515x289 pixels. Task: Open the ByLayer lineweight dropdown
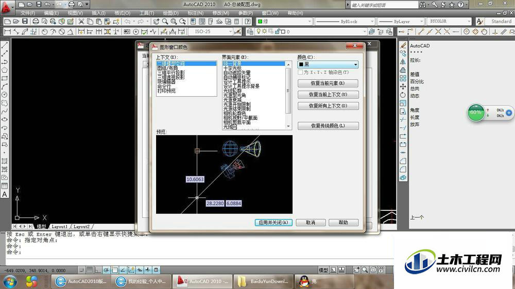[x=401, y=21]
